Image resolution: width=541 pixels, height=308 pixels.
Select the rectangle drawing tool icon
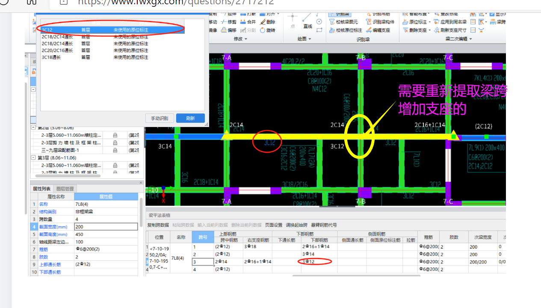point(319,30)
